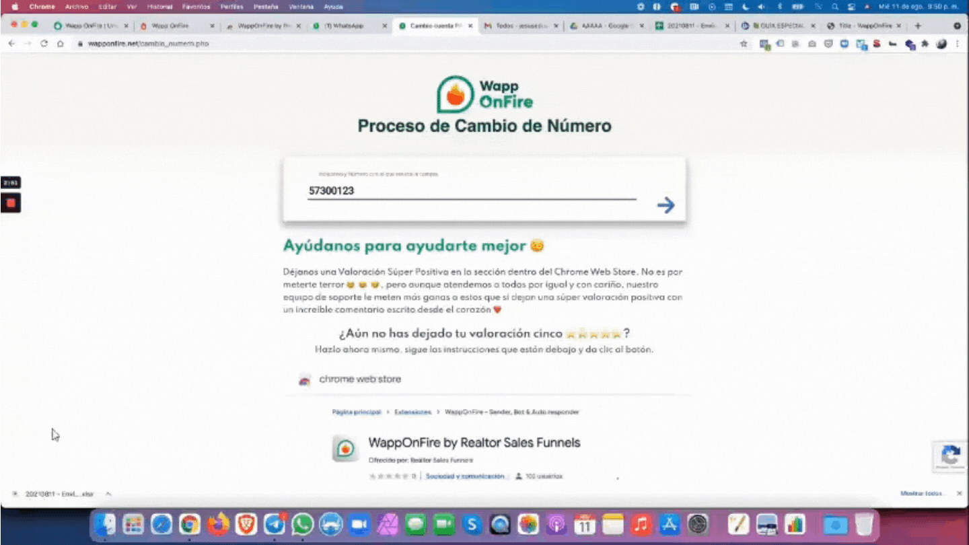Reload the current page
The image size is (969, 545).
pyautogui.click(x=44, y=43)
